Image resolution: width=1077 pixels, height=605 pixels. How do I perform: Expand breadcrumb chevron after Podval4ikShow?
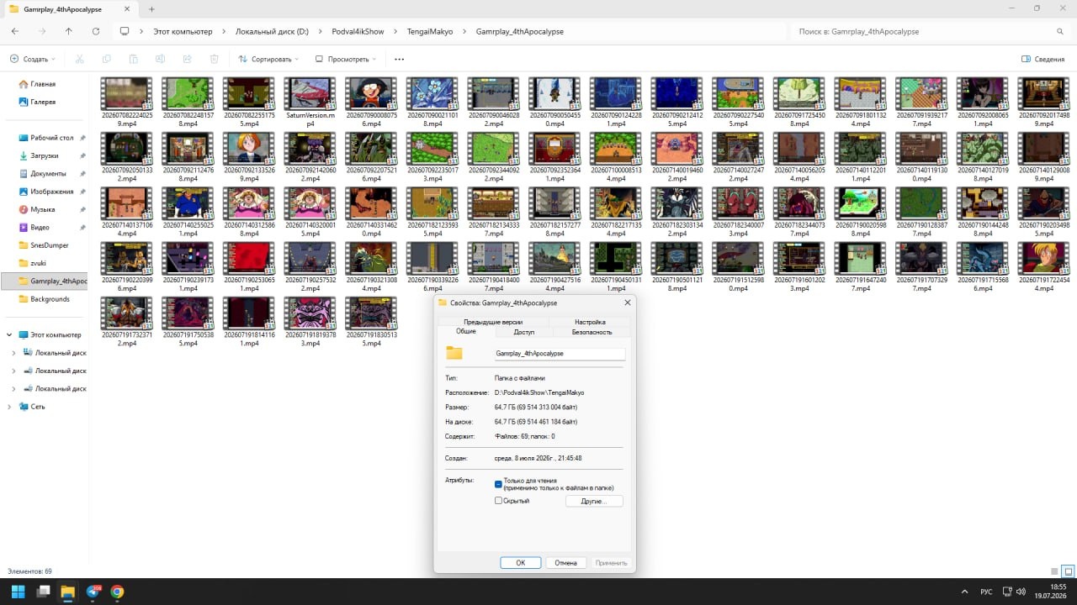click(x=395, y=31)
